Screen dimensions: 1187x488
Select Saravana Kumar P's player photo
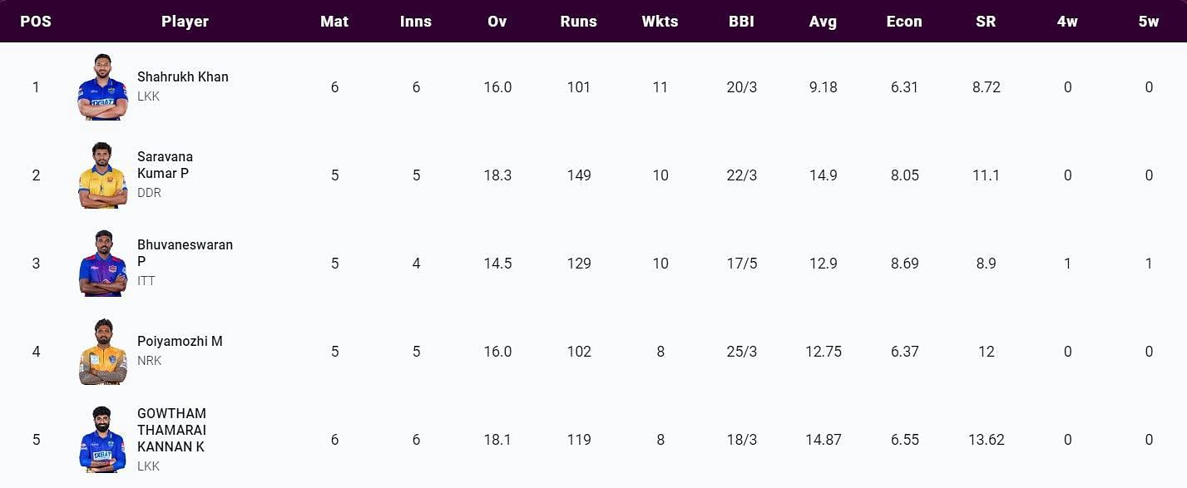pyautogui.click(x=102, y=175)
